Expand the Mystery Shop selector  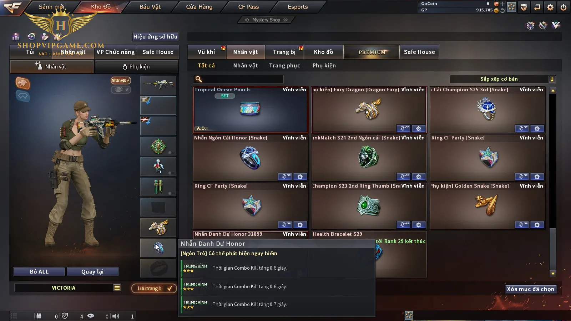pos(266,20)
